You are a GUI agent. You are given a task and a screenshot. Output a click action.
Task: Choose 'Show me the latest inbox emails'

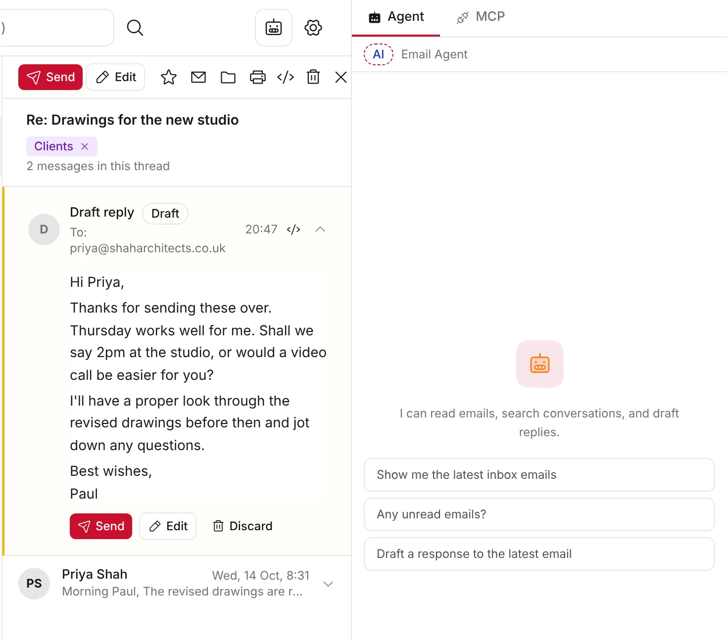coord(539,475)
